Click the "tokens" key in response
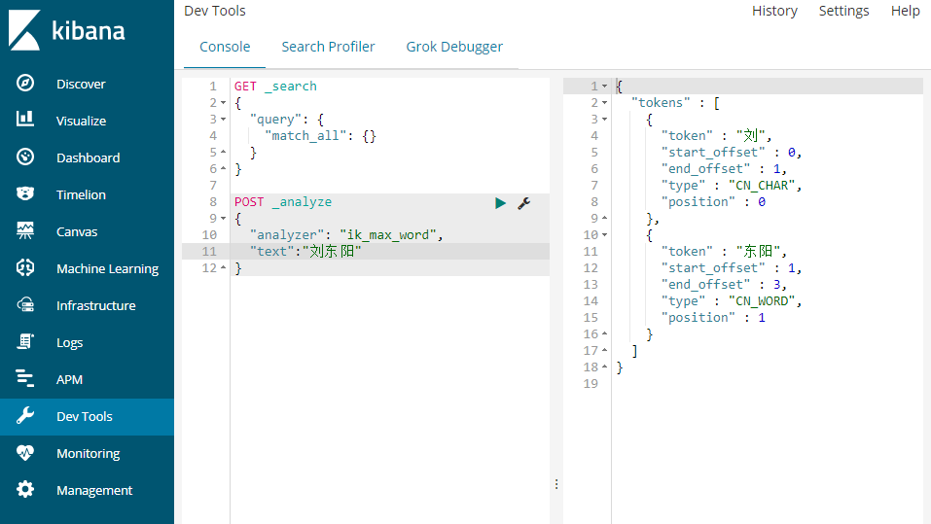Screen dimensions: 931x524 [x=661, y=103]
